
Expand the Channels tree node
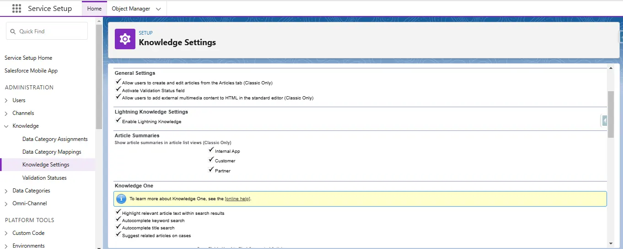point(6,113)
